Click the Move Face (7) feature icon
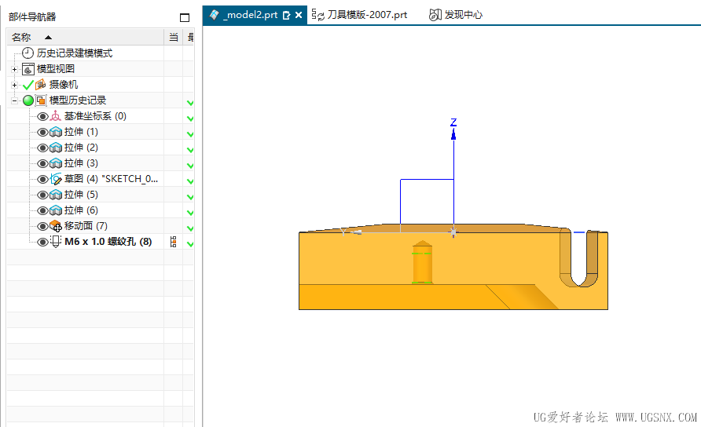Viewport: 701px width, 427px height. pos(56,226)
